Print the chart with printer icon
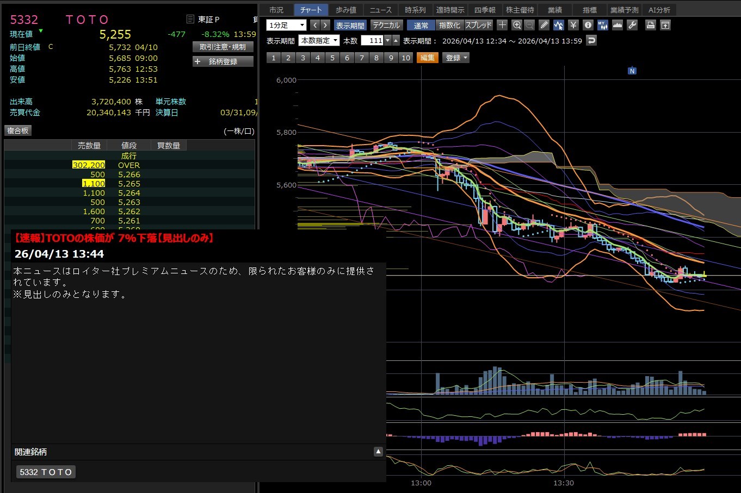Screen dimensions: 741x493 (650, 25)
